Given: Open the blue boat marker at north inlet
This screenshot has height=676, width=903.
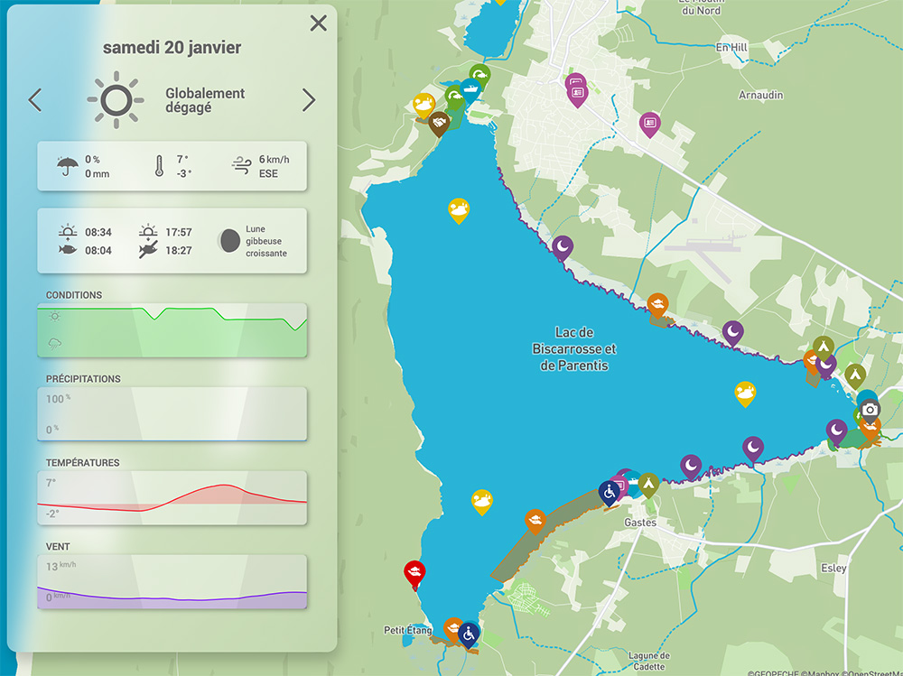Looking at the screenshot, I should [x=470, y=90].
